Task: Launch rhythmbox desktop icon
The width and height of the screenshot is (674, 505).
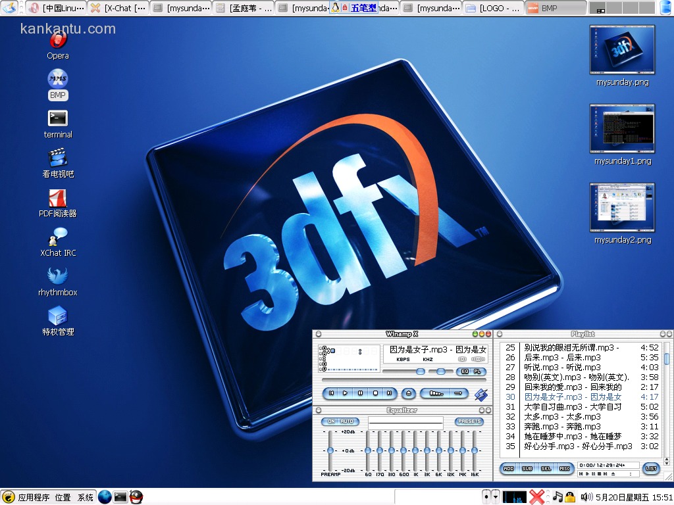Action: point(58,282)
